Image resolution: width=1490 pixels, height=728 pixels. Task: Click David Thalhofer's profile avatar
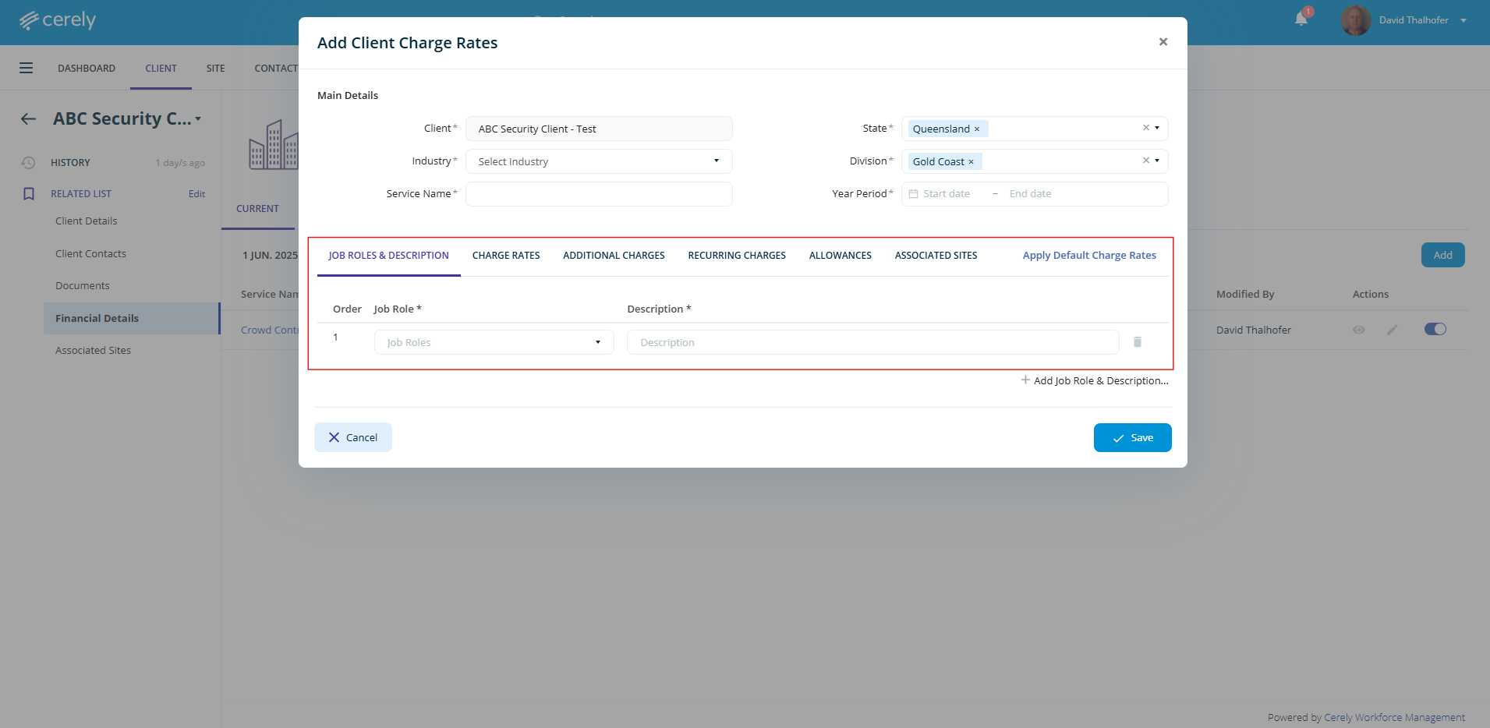[x=1355, y=20]
